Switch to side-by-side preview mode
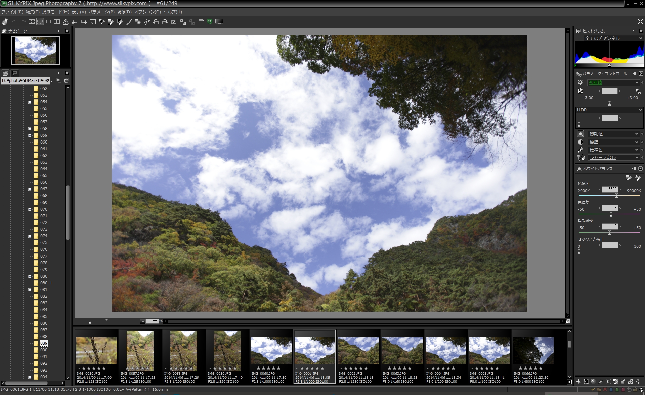The height and width of the screenshot is (395, 645). coord(57,22)
